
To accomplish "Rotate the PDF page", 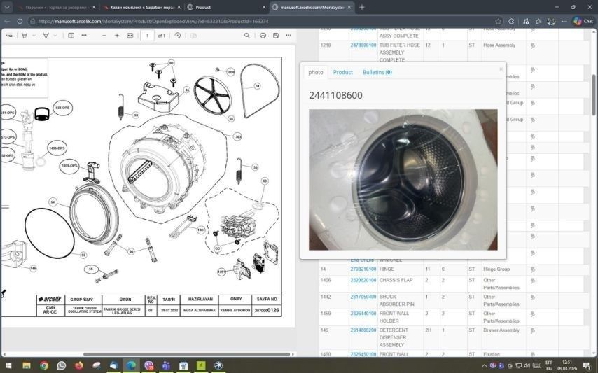I will 177,36.
